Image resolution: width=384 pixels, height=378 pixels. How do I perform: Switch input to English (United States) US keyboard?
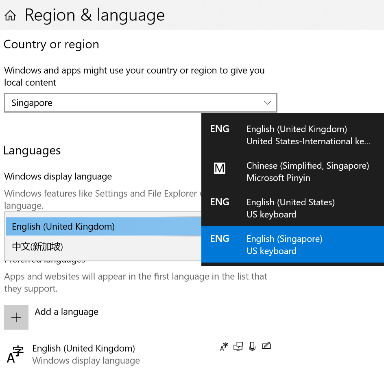coord(292,208)
